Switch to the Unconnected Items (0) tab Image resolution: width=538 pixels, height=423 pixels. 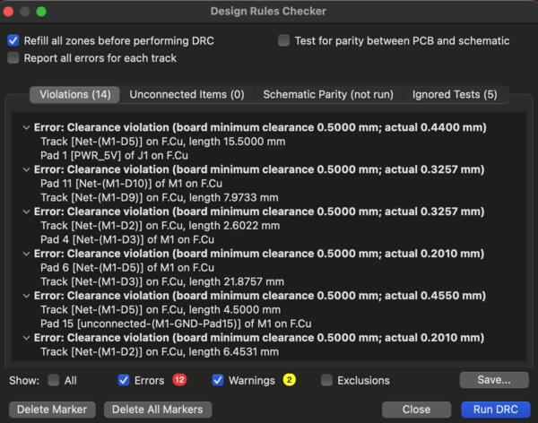tap(187, 94)
